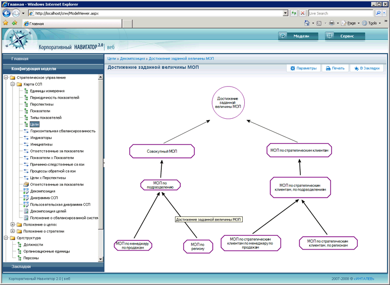Open the Закладки sidebar section

pos(53,267)
